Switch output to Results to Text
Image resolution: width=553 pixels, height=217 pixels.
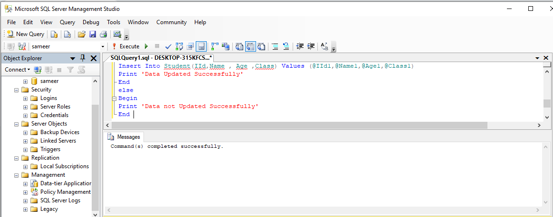(239, 46)
